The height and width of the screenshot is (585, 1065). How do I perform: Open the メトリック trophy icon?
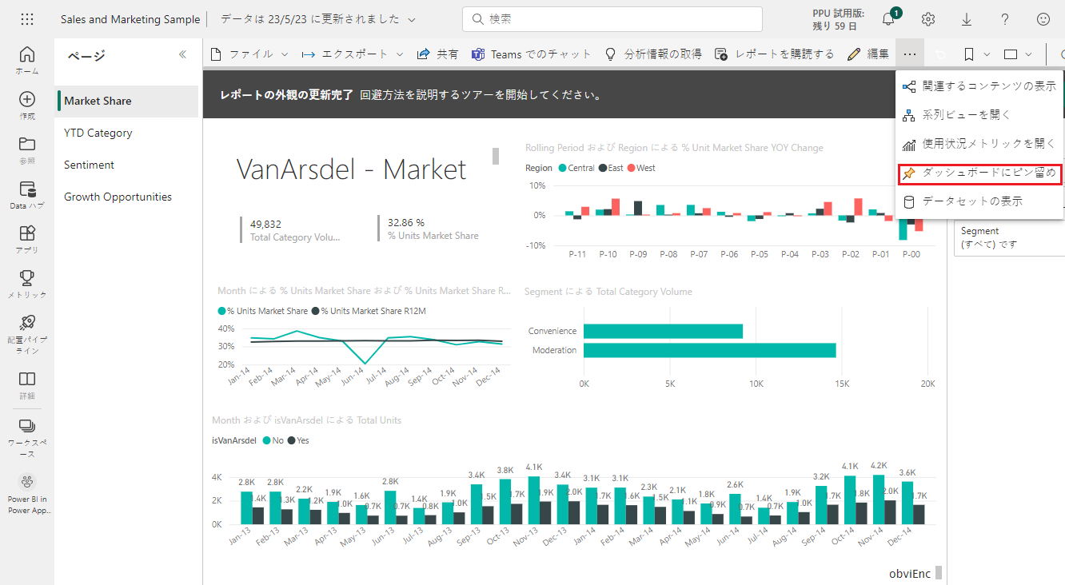[27, 284]
